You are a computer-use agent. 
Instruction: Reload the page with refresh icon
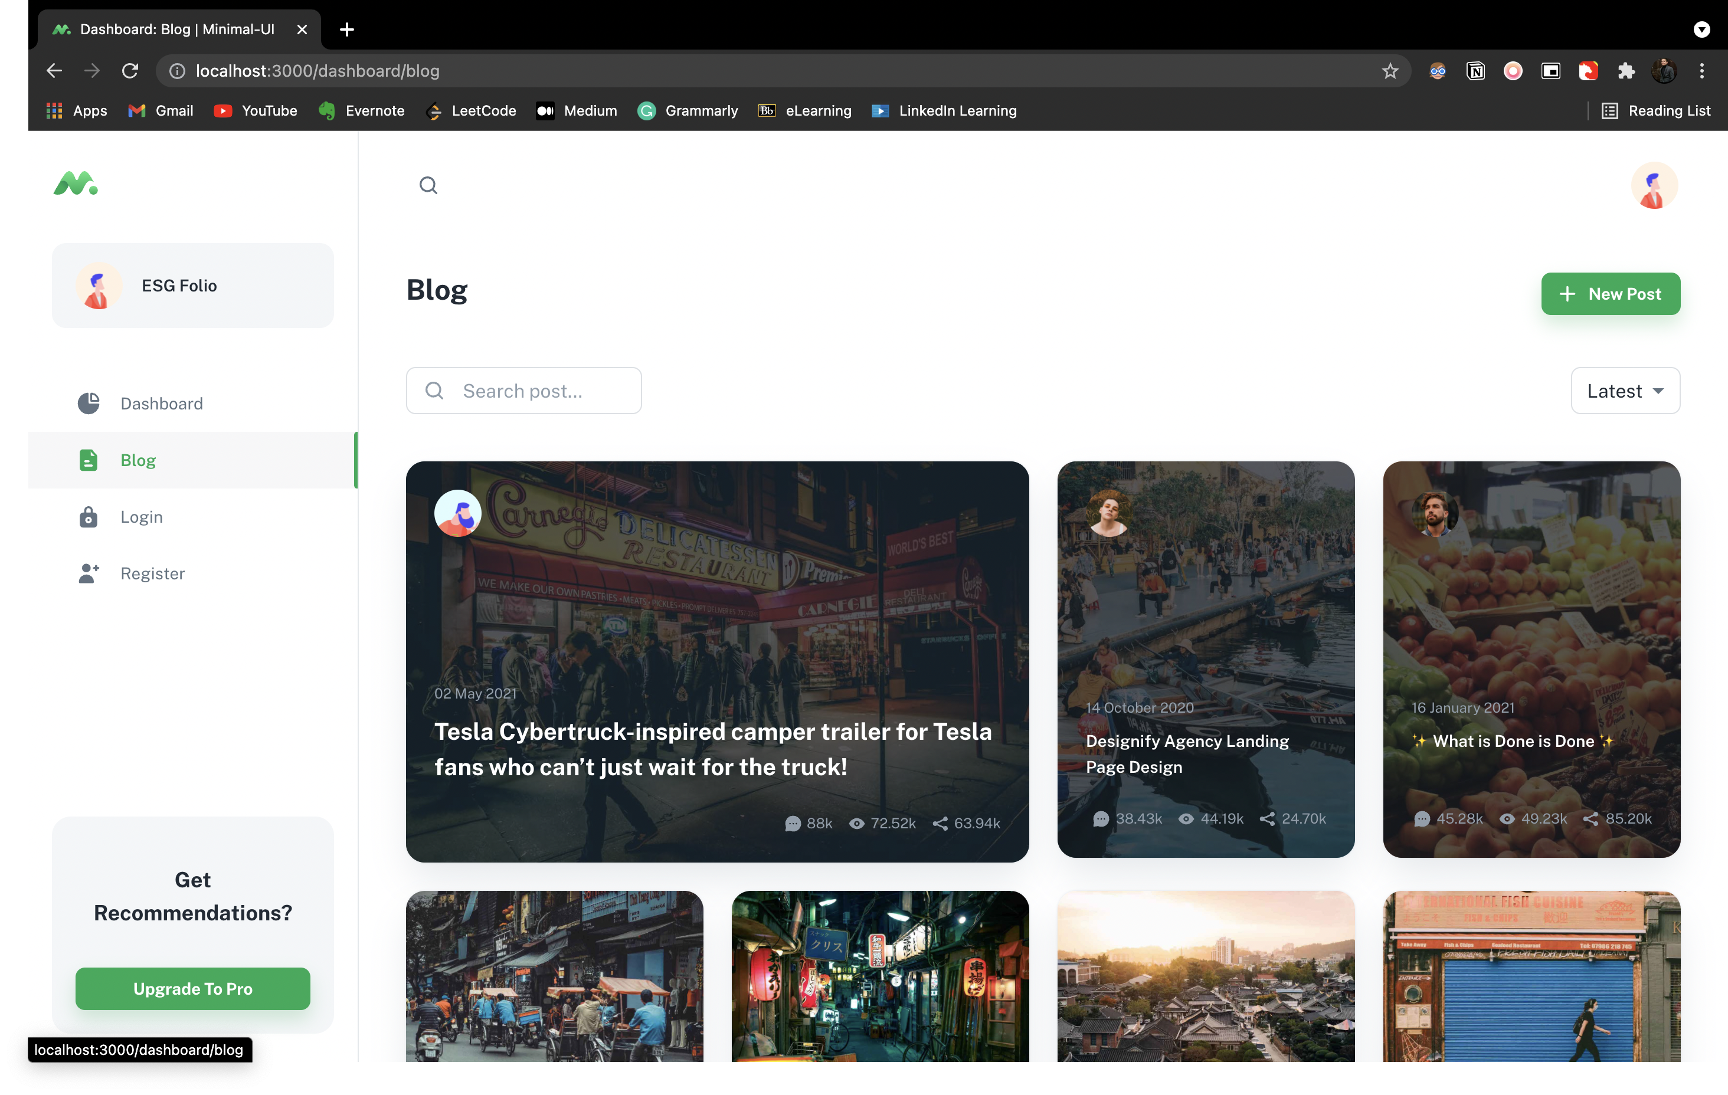tap(130, 71)
